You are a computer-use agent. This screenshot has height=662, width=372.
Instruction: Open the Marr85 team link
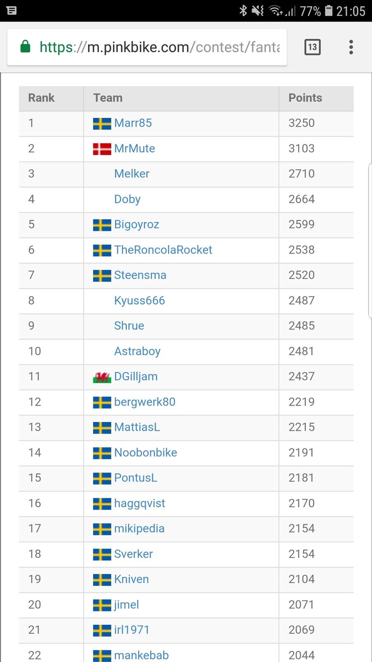[133, 123]
